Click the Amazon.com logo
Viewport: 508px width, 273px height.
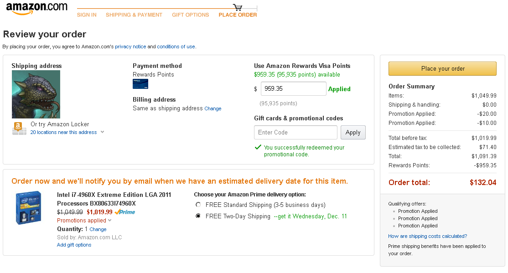pyautogui.click(x=36, y=8)
